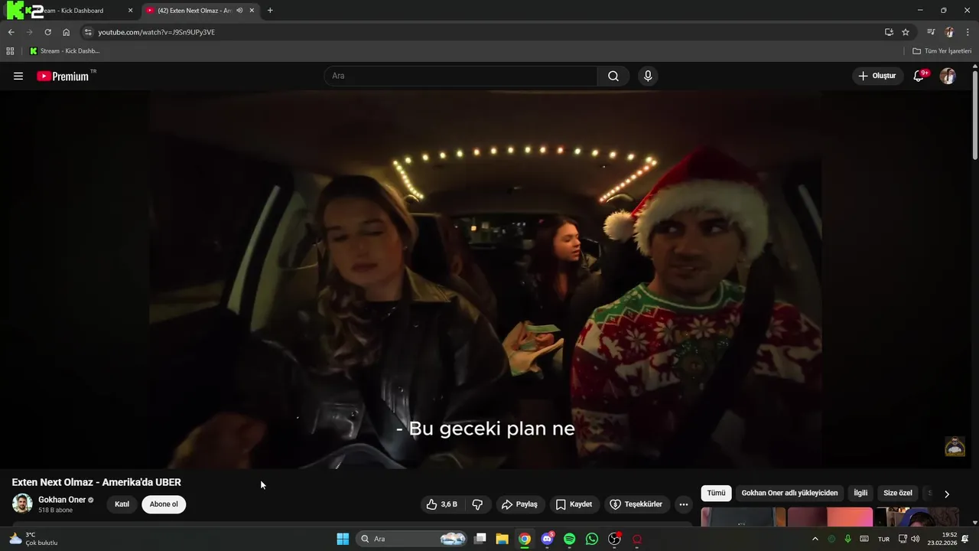
Task: Subscribe with Abone ol button
Action: click(x=164, y=504)
